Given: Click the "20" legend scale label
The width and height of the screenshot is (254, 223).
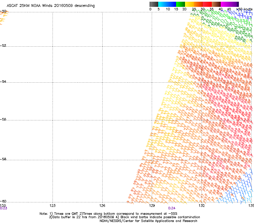Looking at the screenshot, I should [x=184, y=9].
